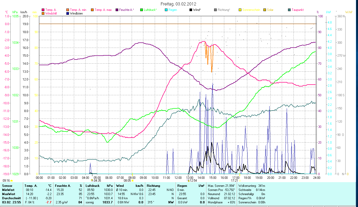Click the Richtung legend label

(224, 10)
